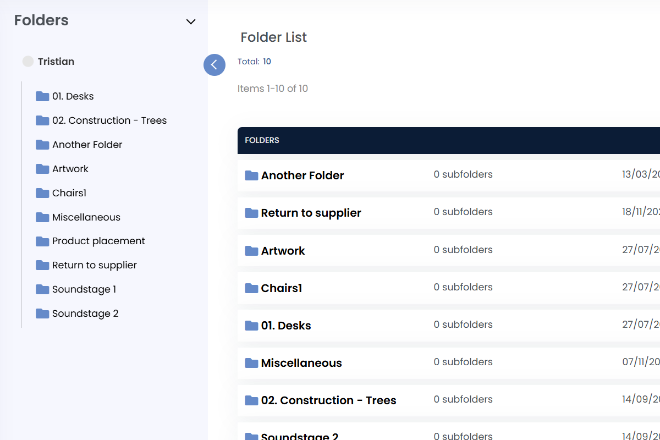Viewport: 660px width, 440px height.
Task: Click folder icon for Return to supplier in sidebar
Action: click(x=42, y=265)
